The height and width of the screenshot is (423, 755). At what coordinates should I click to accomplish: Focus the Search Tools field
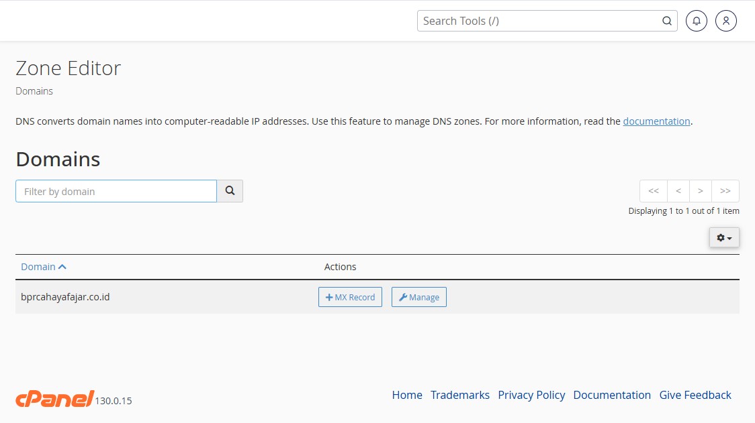pyautogui.click(x=537, y=21)
